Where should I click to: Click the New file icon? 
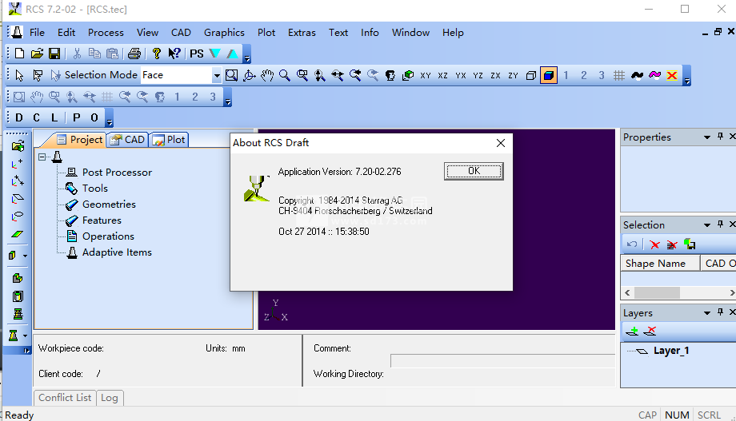pyautogui.click(x=19, y=54)
